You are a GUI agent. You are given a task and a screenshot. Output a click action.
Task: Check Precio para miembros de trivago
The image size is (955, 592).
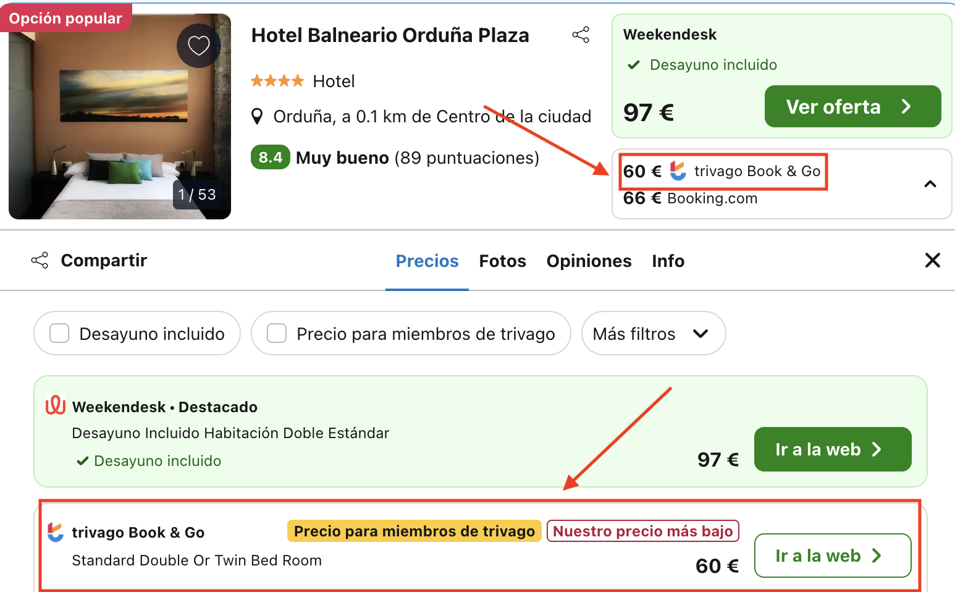point(277,334)
